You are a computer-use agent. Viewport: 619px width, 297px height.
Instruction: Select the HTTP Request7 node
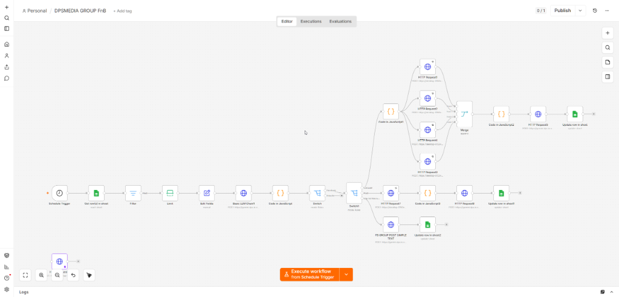[x=391, y=193]
